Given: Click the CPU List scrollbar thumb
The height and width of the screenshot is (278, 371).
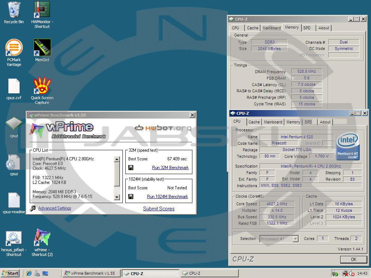Looking at the screenshot, I should (117, 174).
